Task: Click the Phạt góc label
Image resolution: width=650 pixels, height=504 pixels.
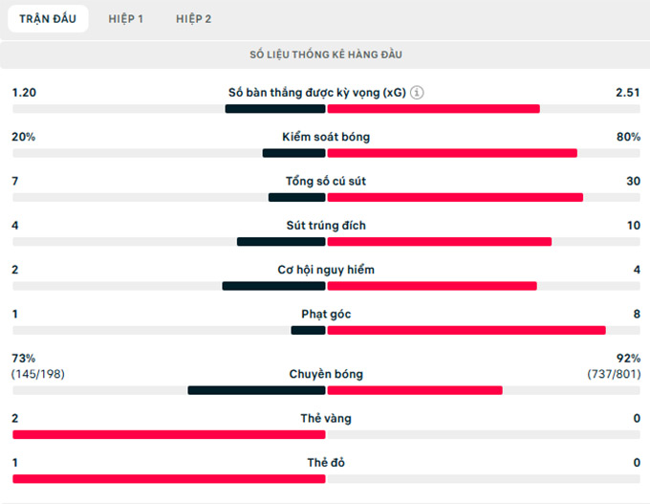Action: (326, 313)
